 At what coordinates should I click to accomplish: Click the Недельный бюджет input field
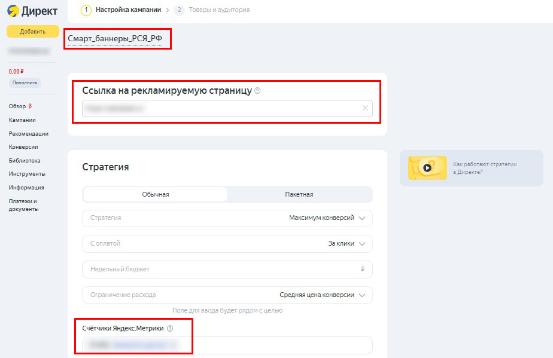point(227,269)
